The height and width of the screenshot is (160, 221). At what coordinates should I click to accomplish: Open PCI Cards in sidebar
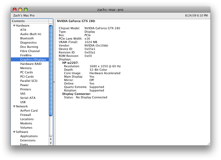click(27, 77)
